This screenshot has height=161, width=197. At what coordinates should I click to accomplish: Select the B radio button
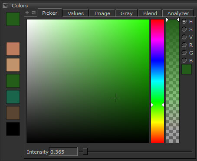[184, 61]
